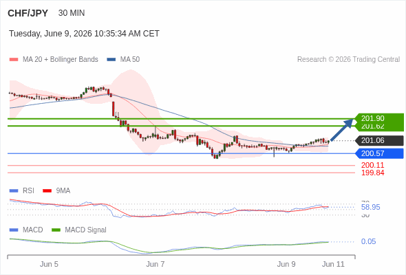Select the 200.57 pivot price tag
The width and height of the screenshot is (406, 275).
coord(379,154)
